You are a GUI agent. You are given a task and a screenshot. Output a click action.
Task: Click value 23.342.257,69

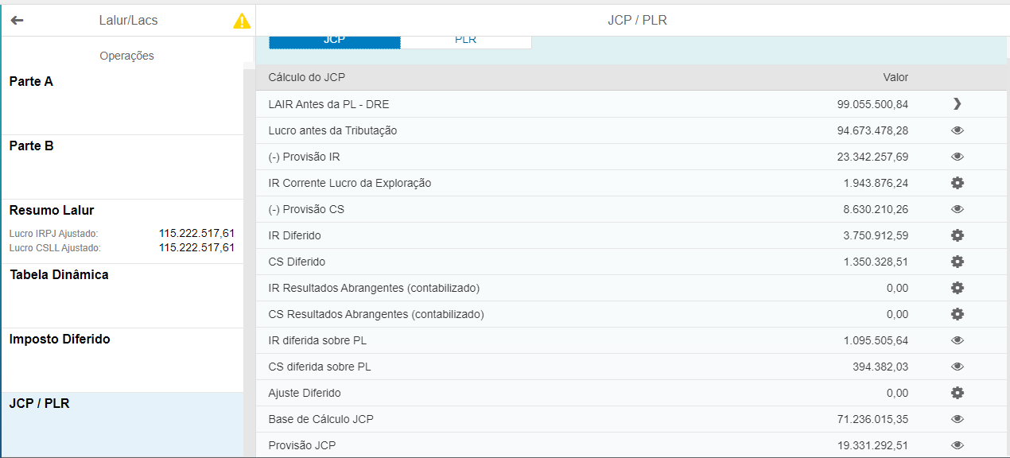pos(872,157)
